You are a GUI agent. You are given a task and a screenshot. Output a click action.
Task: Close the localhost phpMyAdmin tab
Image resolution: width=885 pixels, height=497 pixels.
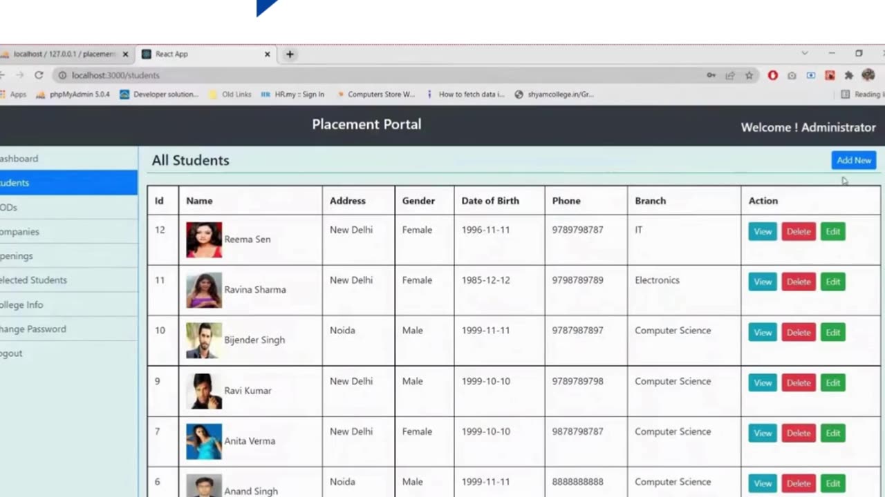(x=125, y=54)
